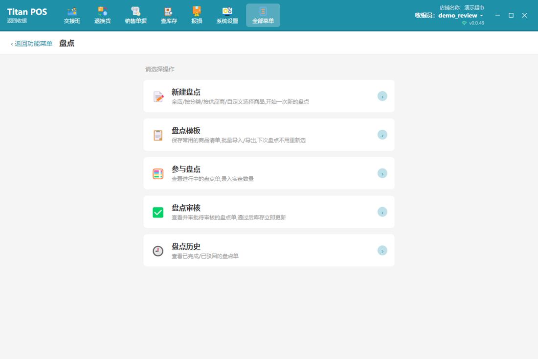Click the 盘点历史 clock icon
This screenshot has width=538, height=359.
coord(158,251)
